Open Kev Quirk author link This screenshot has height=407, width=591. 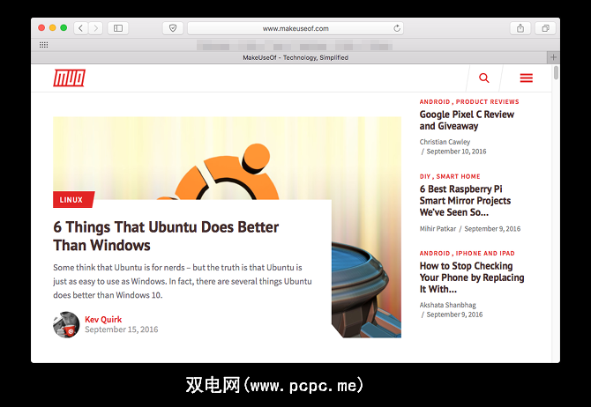pyautogui.click(x=103, y=319)
